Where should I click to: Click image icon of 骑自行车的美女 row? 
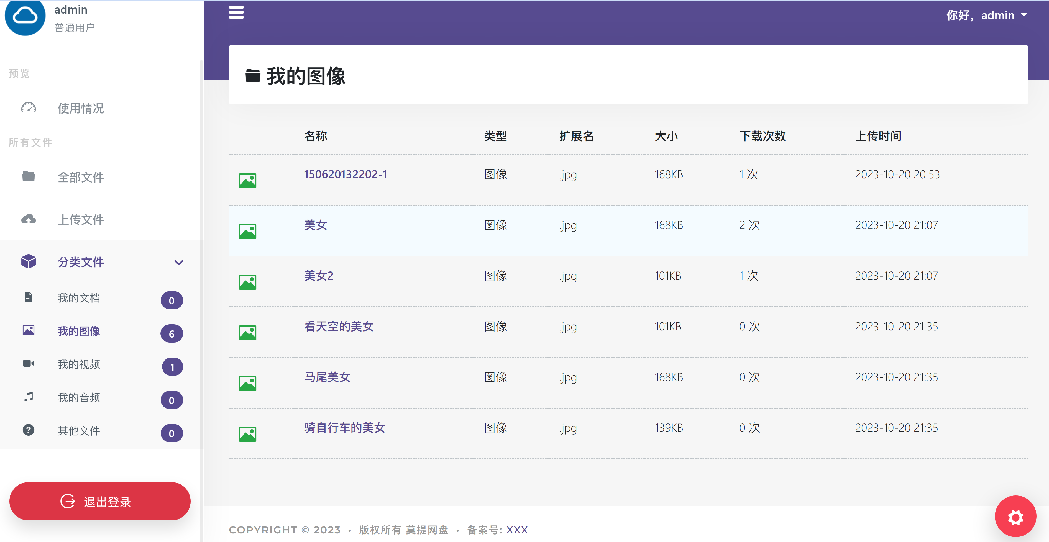point(248,434)
